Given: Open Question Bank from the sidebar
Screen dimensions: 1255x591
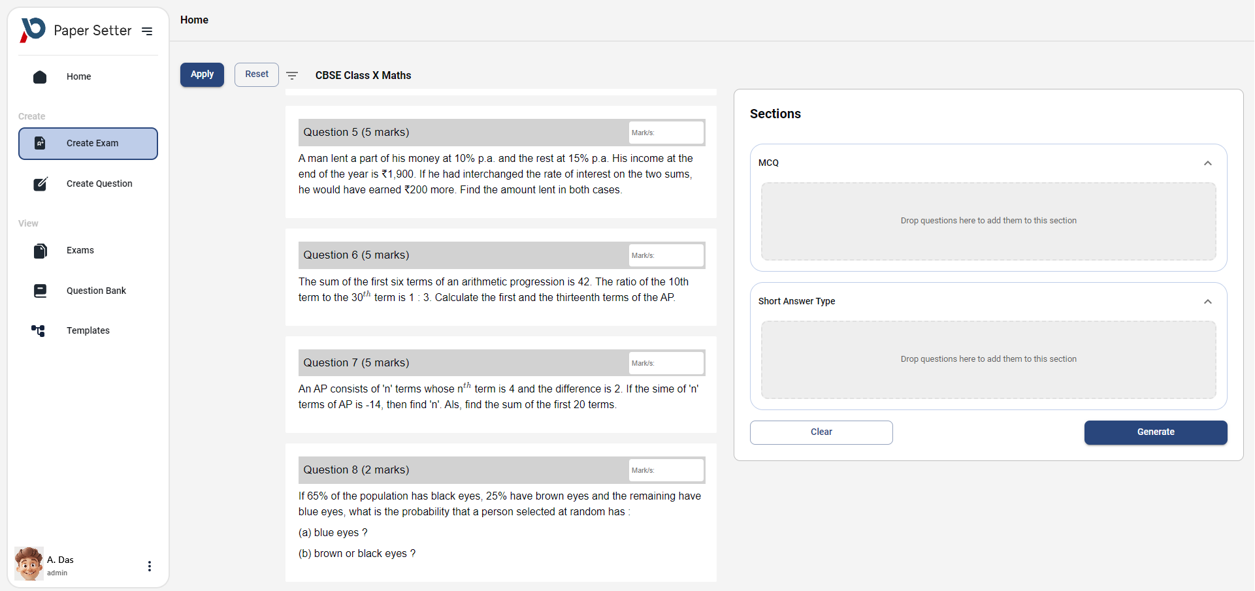Looking at the screenshot, I should click(x=96, y=291).
